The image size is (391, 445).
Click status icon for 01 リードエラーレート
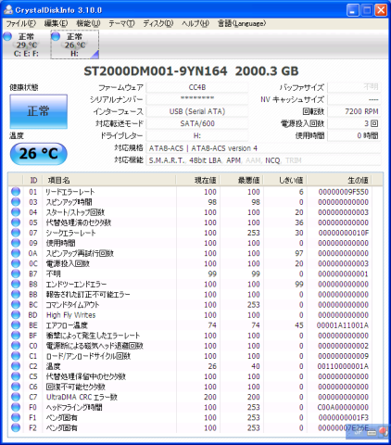pos(16,192)
